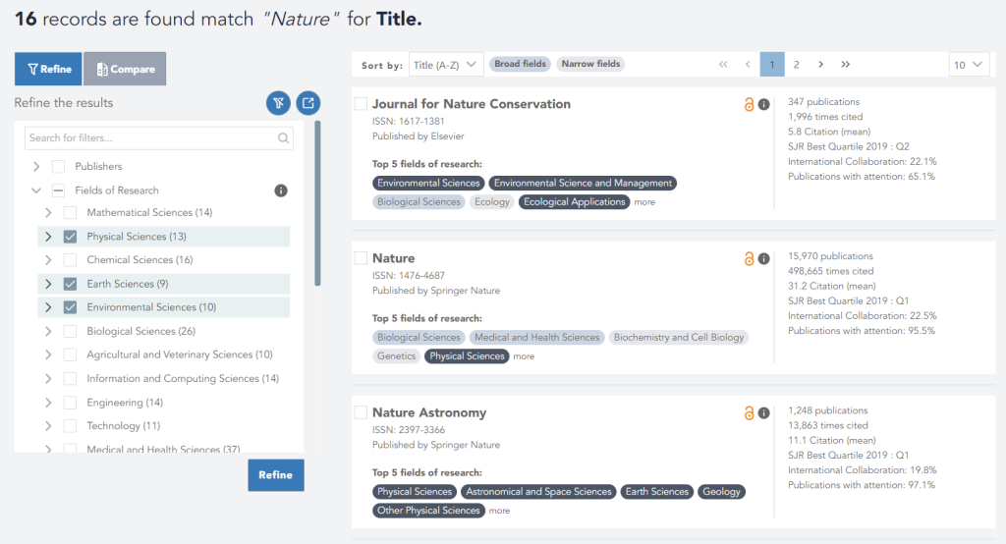Click the clear filters round icon
Viewport: 1006px width, 544px height.
coord(278,103)
